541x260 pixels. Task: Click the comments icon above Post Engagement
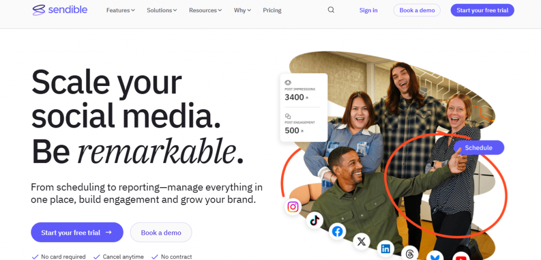click(288, 116)
